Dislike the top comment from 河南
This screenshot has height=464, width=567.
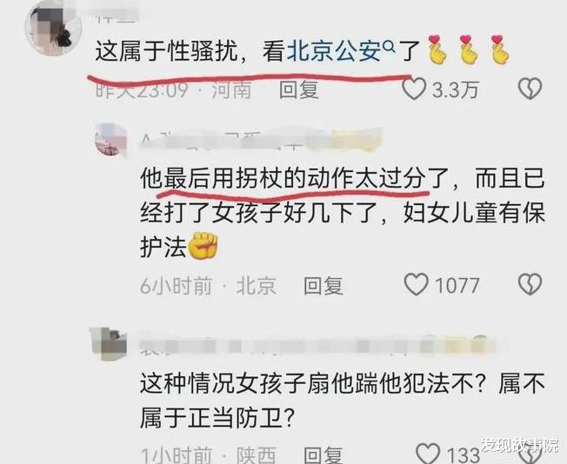530,89
